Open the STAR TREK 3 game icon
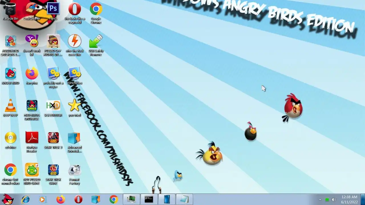 [53, 140]
